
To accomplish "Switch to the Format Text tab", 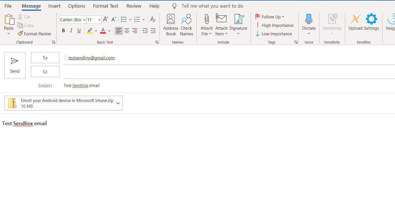I will (x=106, y=6).
